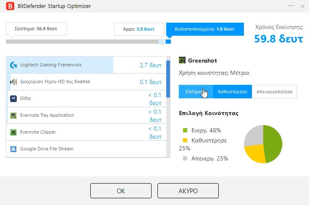This screenshot has height=205, width=309.
Task: Select the Ditto row name
Action: 26,98
